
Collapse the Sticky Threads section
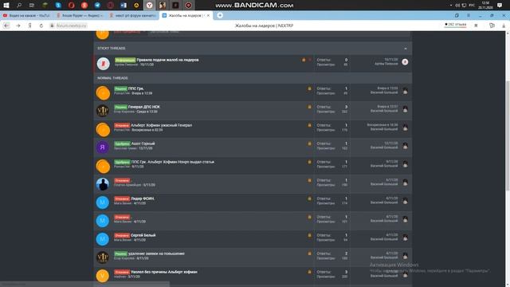click(406, 49)
